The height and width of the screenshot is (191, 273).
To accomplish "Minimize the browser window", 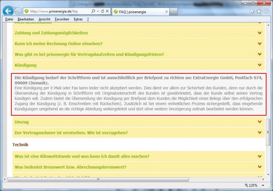I will tap(246, 3).
